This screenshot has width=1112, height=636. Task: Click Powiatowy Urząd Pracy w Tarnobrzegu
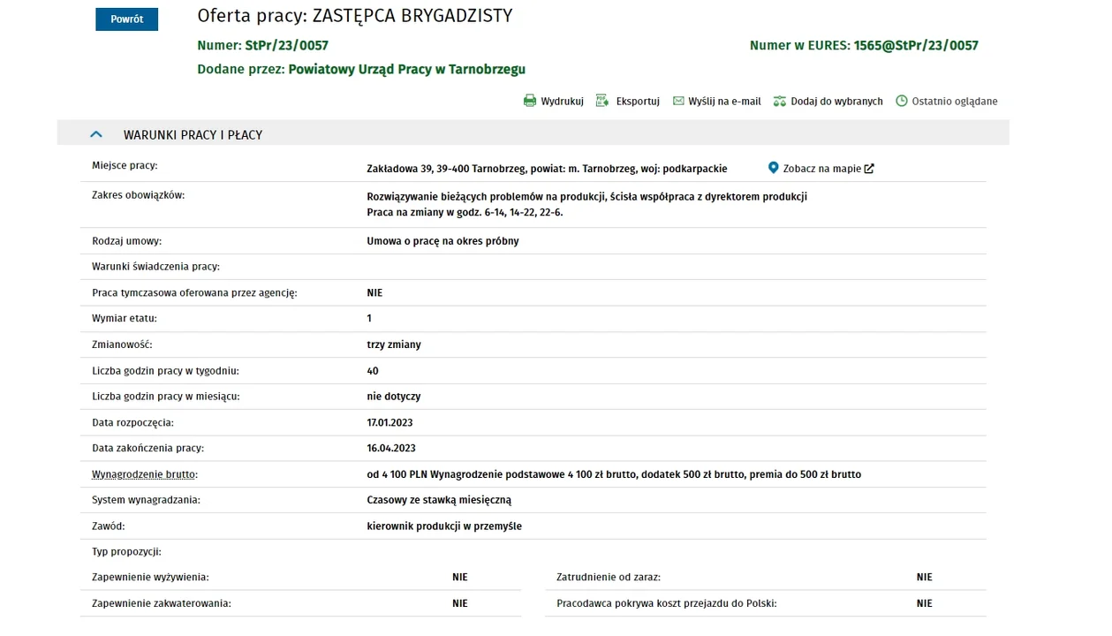pyautogui.click(x=407, y=69)
